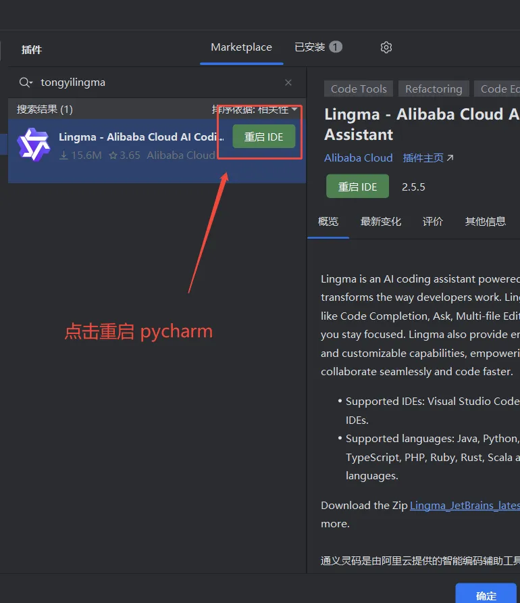Screen dimensions: 520x603
Task: Select the 最新变化 tab
Action: point(381,222)
